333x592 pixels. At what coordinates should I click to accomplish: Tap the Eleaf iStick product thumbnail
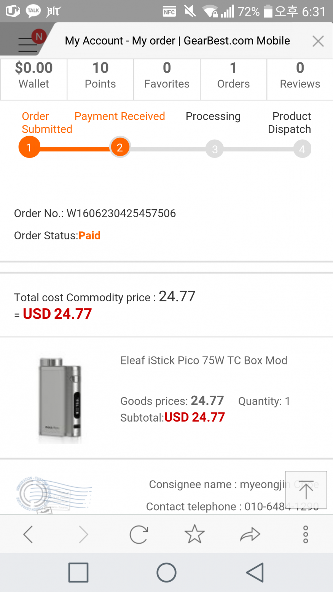[60, 398]
